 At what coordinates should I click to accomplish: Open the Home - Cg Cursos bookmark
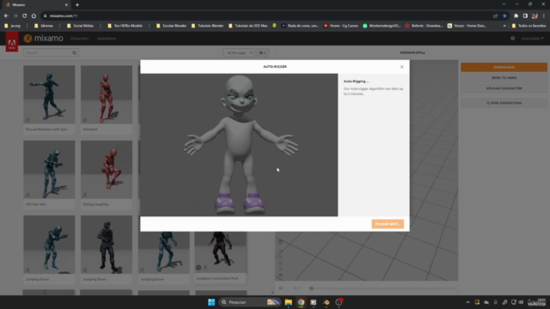point(341,26)
